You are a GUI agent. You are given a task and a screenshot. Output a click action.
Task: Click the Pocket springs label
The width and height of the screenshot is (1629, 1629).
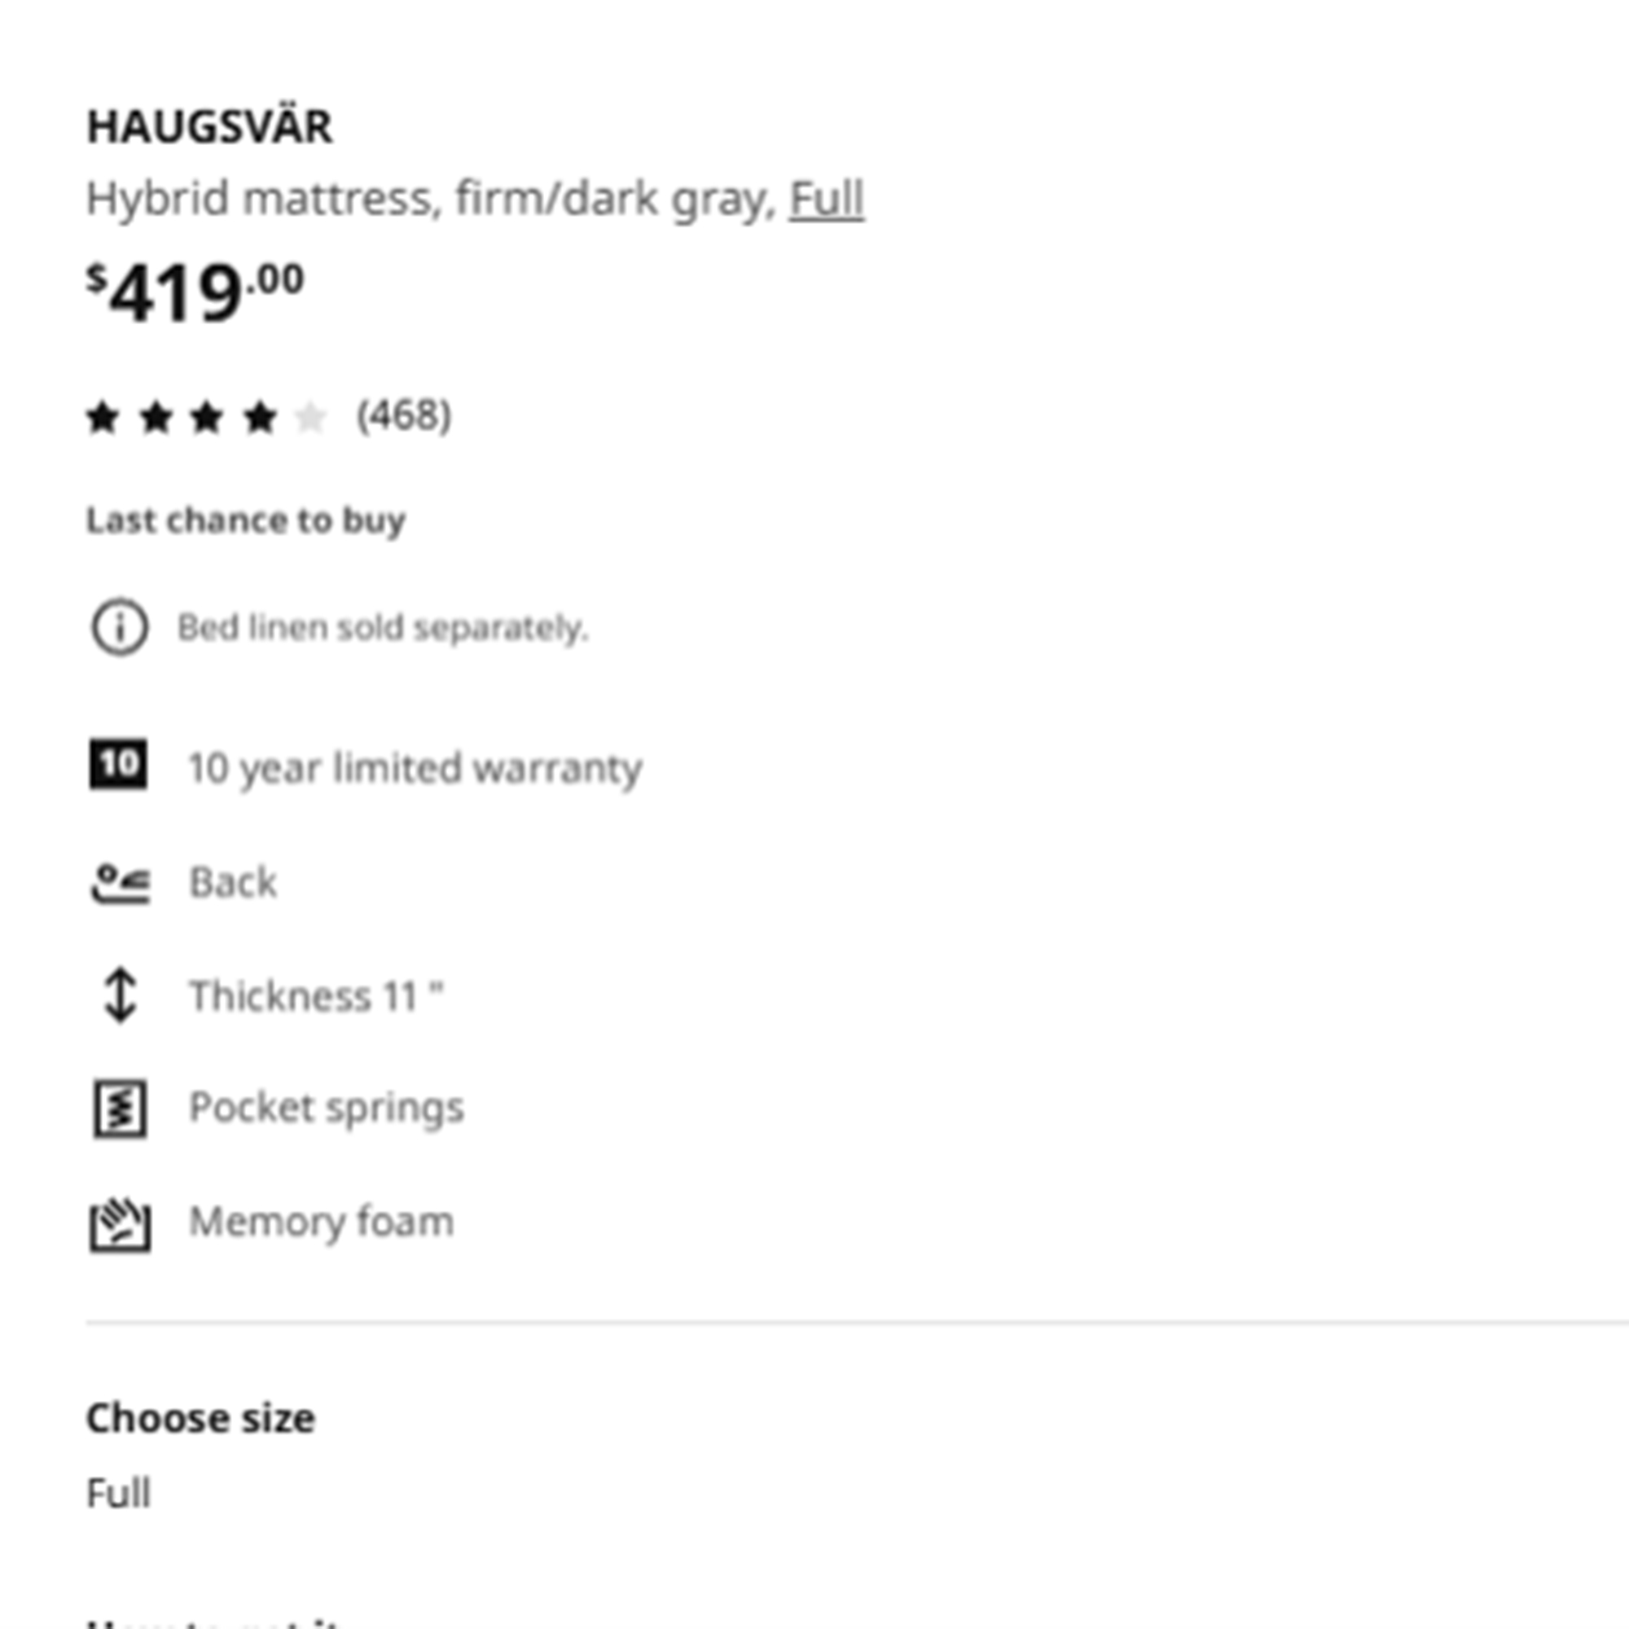coord(327,1108)
